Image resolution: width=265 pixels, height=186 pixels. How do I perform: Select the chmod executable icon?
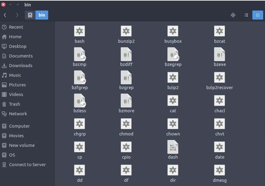click(x=126, y=124)
